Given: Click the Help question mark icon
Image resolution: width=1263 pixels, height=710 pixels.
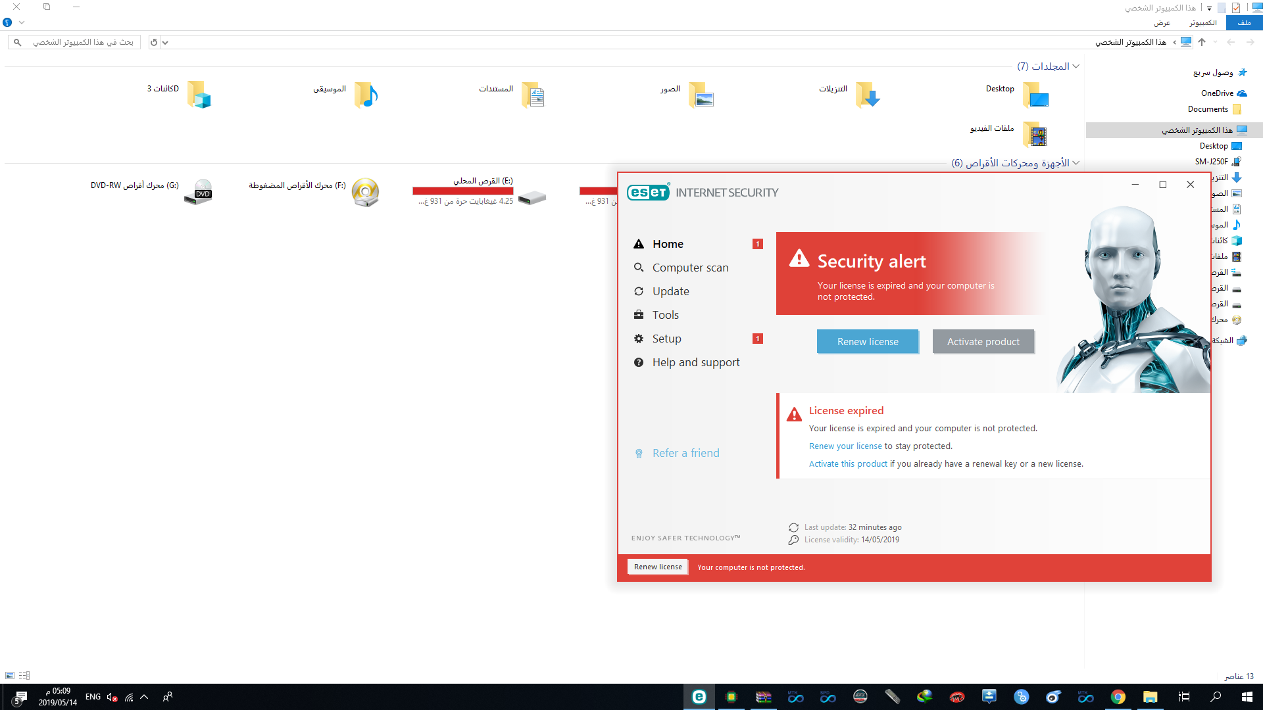Looking at the screenshot, I should click(638, 362).
